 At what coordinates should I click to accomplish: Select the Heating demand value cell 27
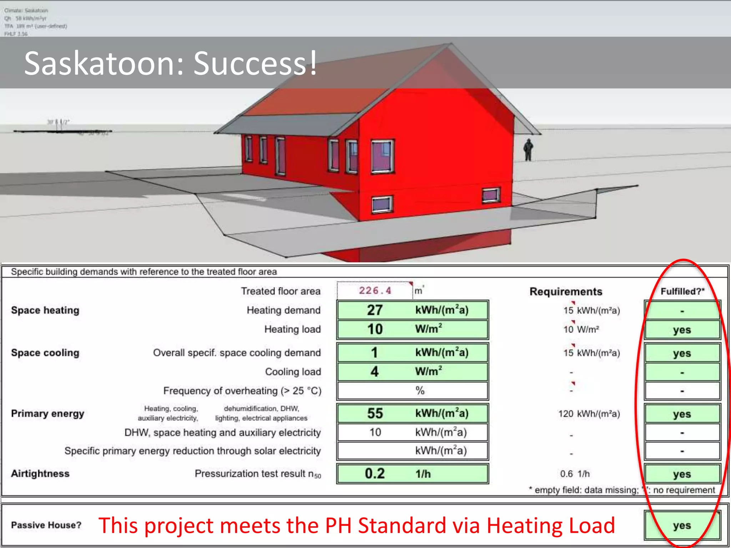pos(413,310)
